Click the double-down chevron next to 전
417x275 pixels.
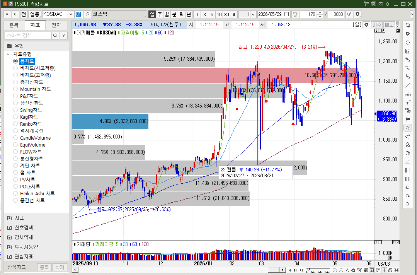pos(15,14)
